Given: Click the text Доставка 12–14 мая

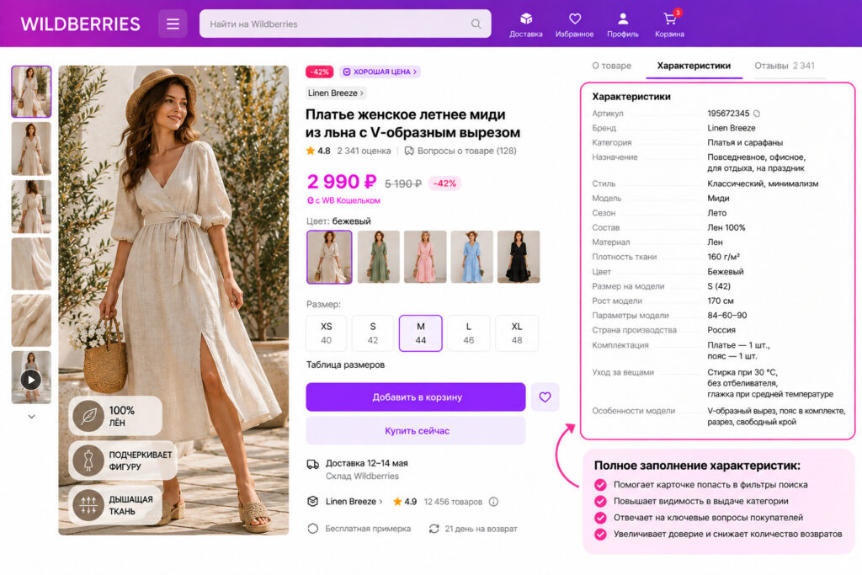Looking at the screenshot, I should pyautogui.click(x=367, y=463).
